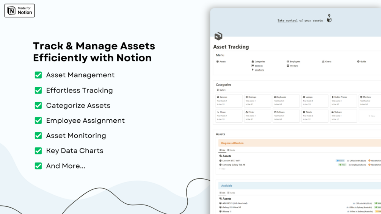Click the Made for Notion badge
Viewport: 381px width, 214px height.
point(19,11)
